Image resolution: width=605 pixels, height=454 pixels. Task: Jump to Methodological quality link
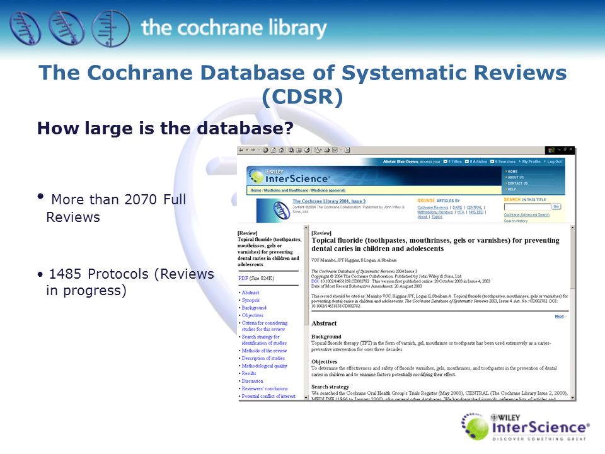coord(264,366)
